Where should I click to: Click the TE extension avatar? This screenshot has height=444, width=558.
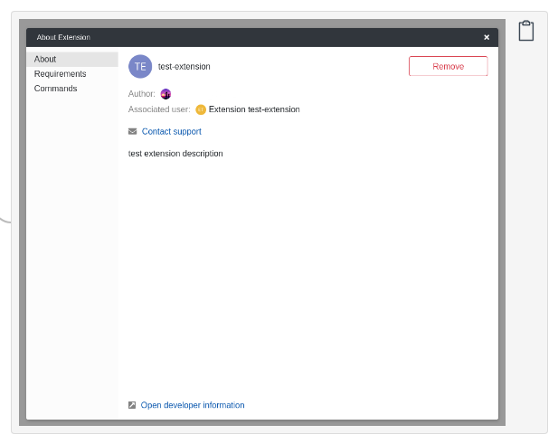coord(140,67)
